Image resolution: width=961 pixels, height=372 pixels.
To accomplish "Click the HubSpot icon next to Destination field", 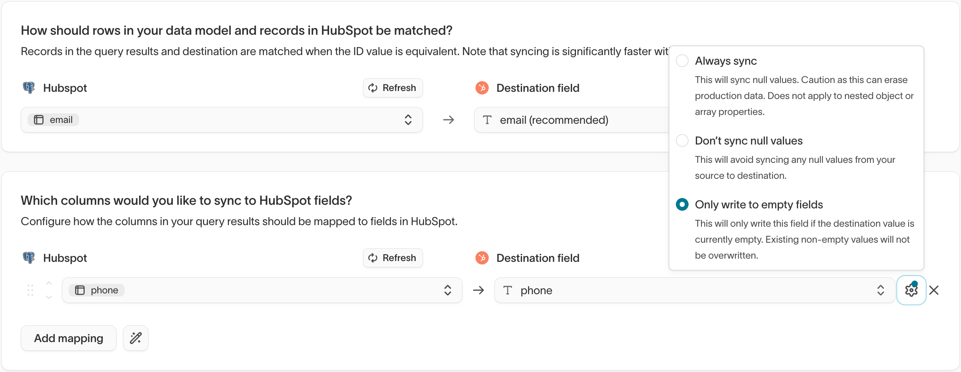I will pos(482,87).
